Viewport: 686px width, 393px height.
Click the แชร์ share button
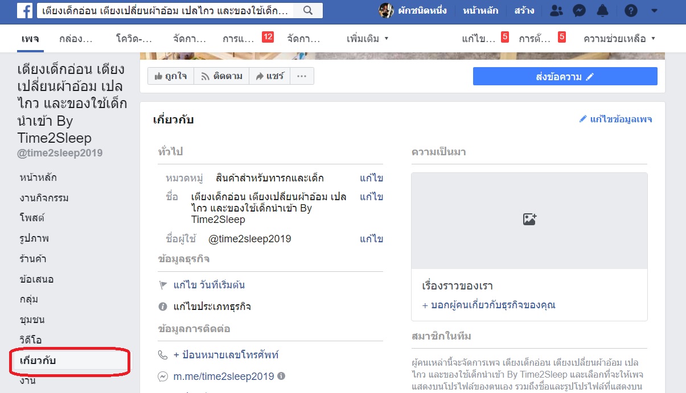[x=270, y=76]
